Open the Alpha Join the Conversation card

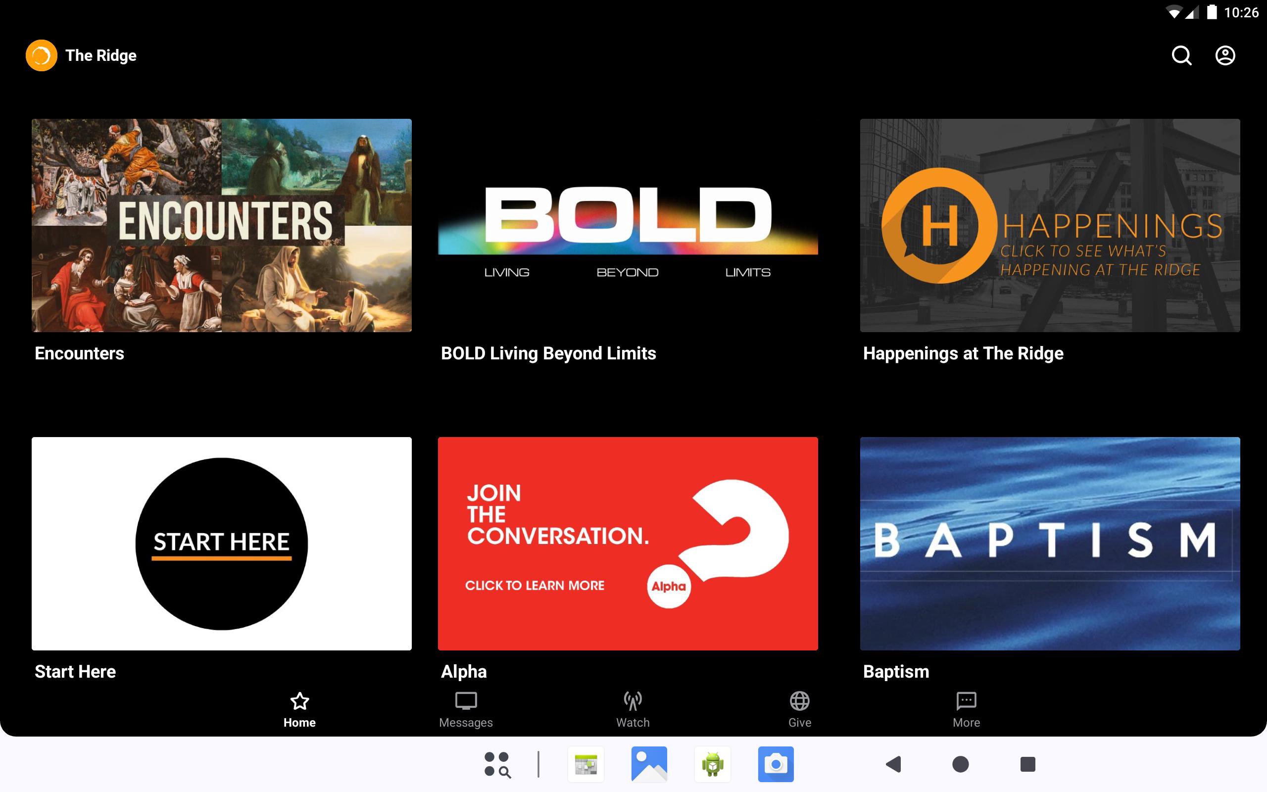coord(628,543)
